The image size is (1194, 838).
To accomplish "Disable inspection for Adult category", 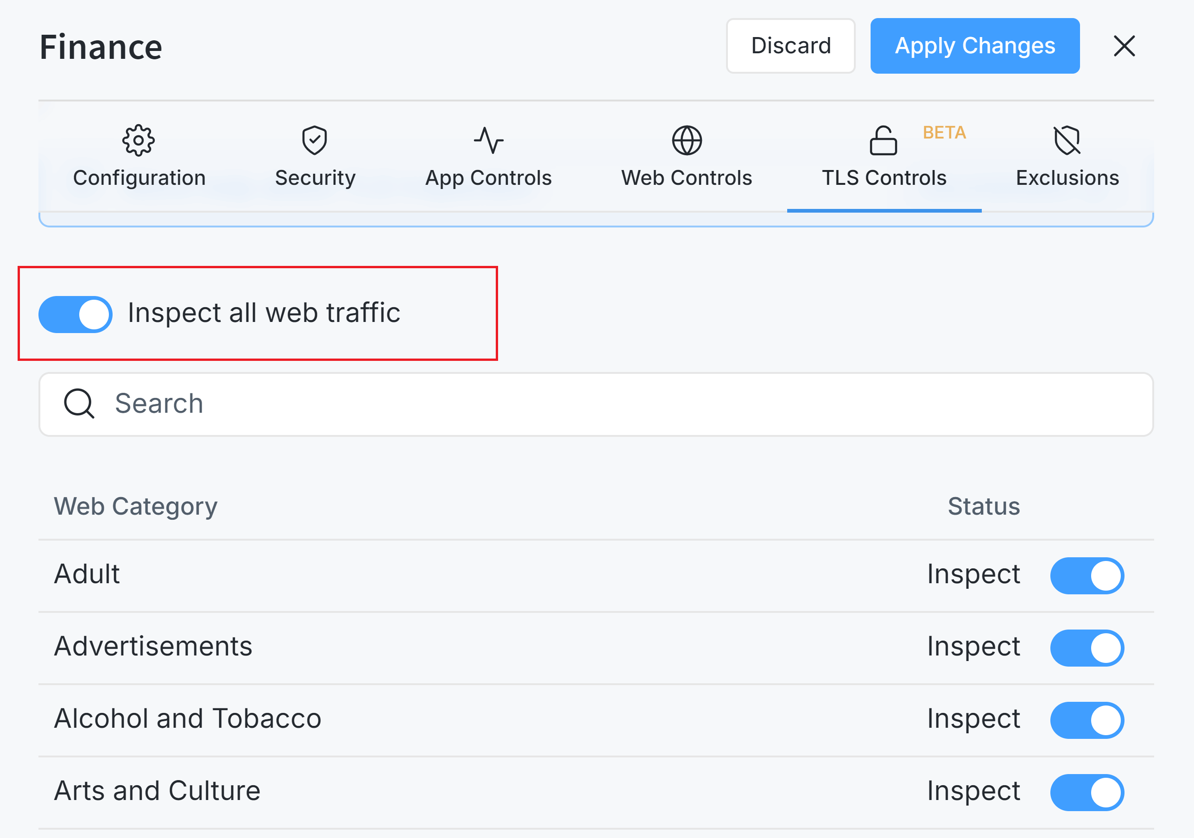I will point(1087,575).
